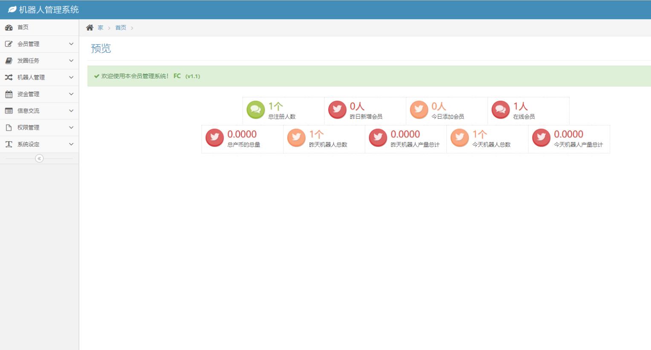Screen dimensions: 651x350
Task: Click the 欢迎使用本会员管理系统 welcome text
Action: coord(135,76)
